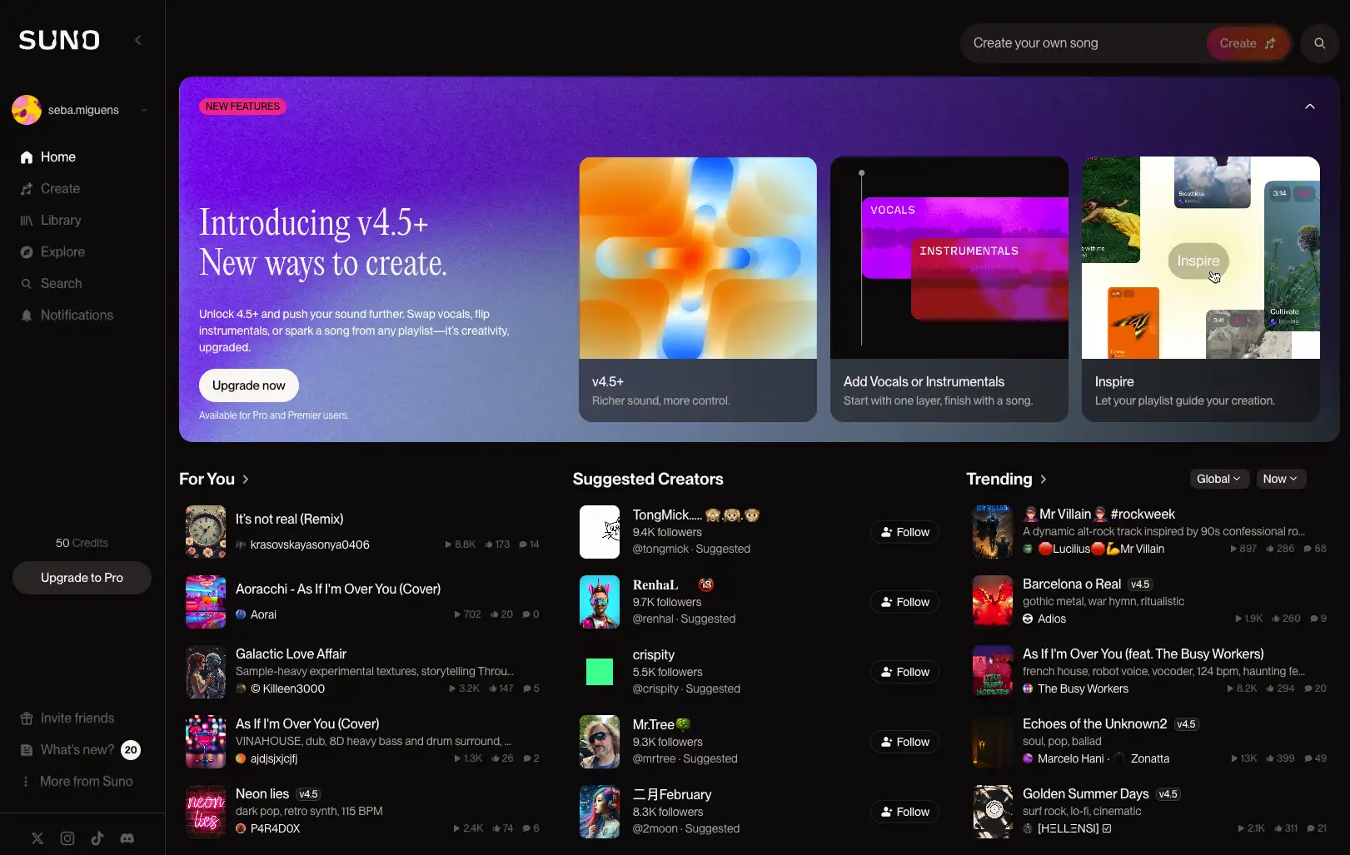Screen dimensions: 1350x855
Task: Click the v4.5 badge on Golden Summer Days
Action: coord(1168,794)
